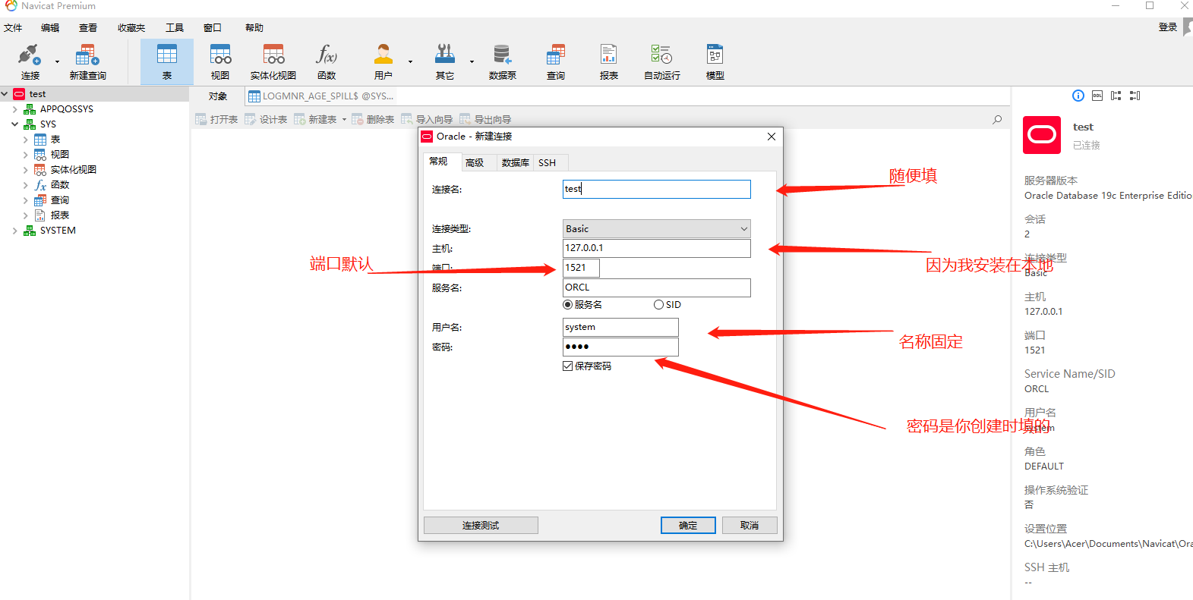The width and height of the screenshot is (1193, 600).
Task: Toggle the 保存密码 checkbox
Action: pos(567,366)
